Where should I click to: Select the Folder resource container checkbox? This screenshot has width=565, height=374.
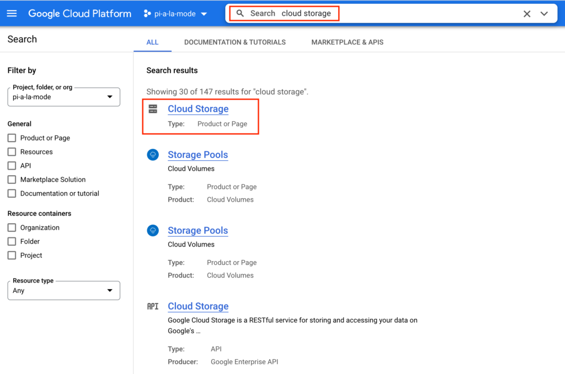[12, 242]
